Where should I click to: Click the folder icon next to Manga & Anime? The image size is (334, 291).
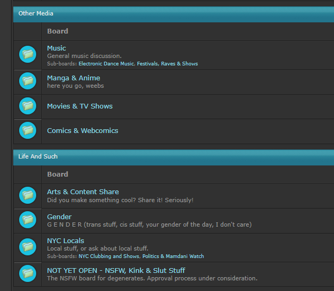[x=28, y=81]
